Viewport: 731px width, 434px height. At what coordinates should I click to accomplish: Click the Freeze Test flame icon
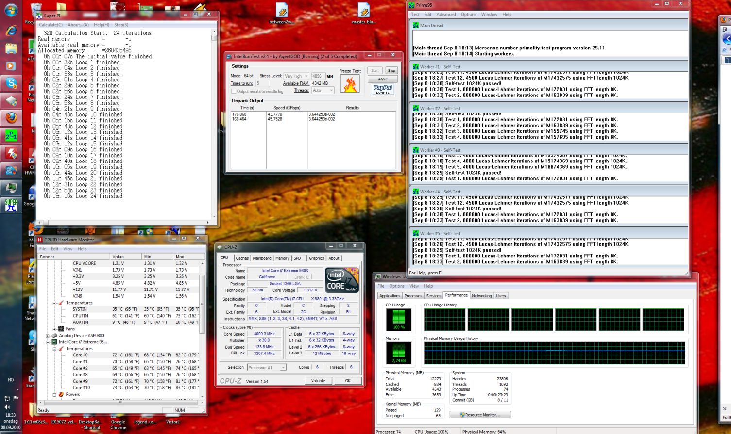(350, 84)
